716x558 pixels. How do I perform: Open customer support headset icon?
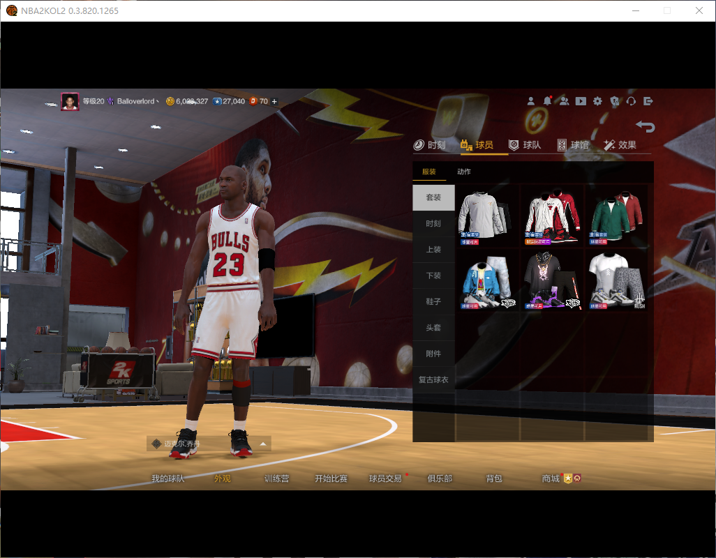(631, 101)
